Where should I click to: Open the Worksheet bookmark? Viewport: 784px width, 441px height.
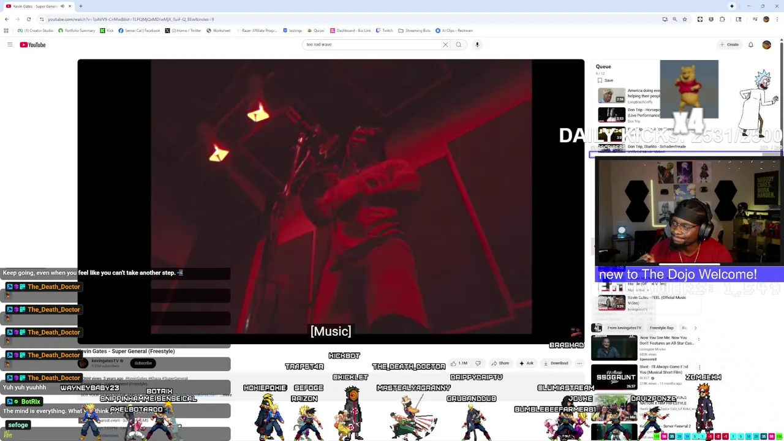point(219,31)
